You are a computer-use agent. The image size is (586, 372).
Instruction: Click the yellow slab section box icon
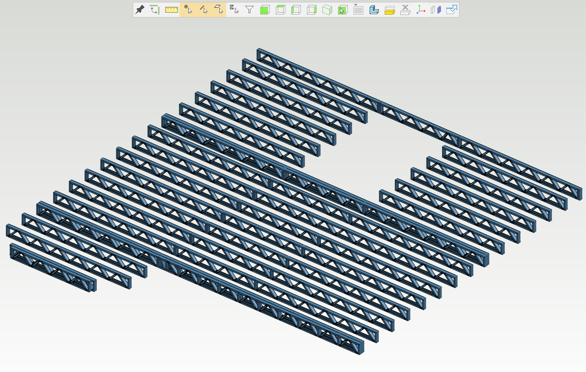point(390,10)
